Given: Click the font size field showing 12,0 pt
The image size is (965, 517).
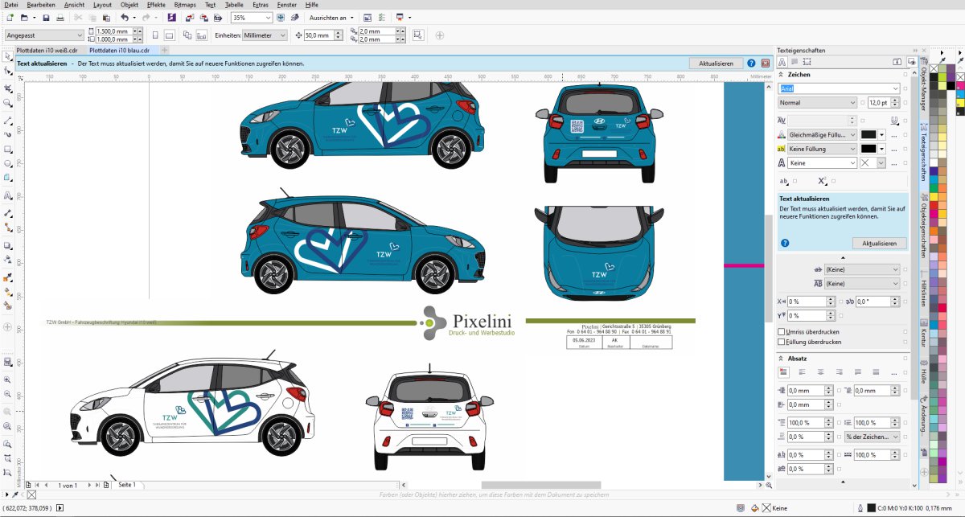Looking at the screenshot, I should [x=877, y=103].
